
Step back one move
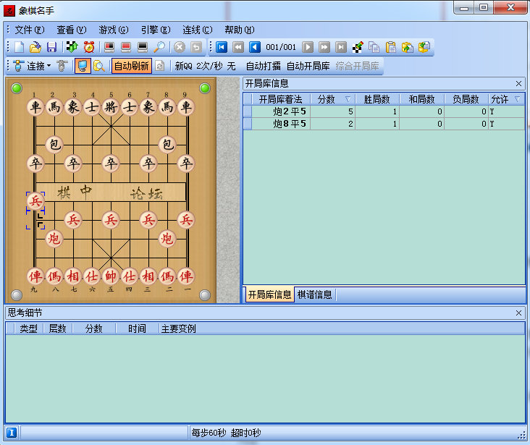255,47
